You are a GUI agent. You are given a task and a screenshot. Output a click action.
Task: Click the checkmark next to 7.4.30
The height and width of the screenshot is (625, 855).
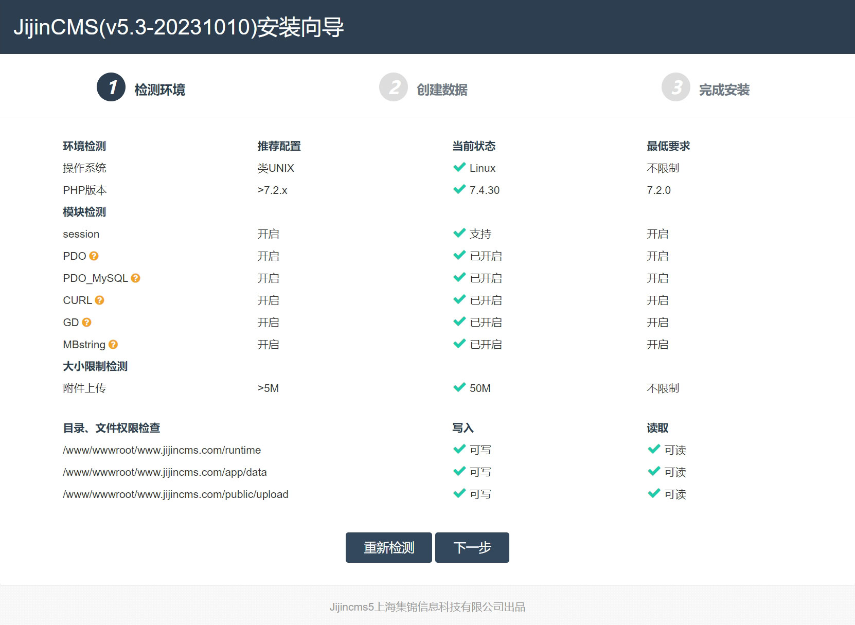tap(459, 189)
